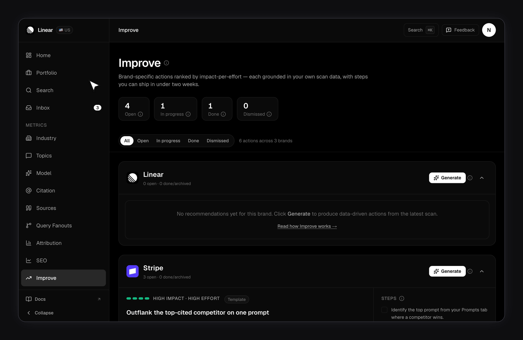Collapse the Linear brand card
The width and height of the screenshot is (523, 340).
[482, 178]
